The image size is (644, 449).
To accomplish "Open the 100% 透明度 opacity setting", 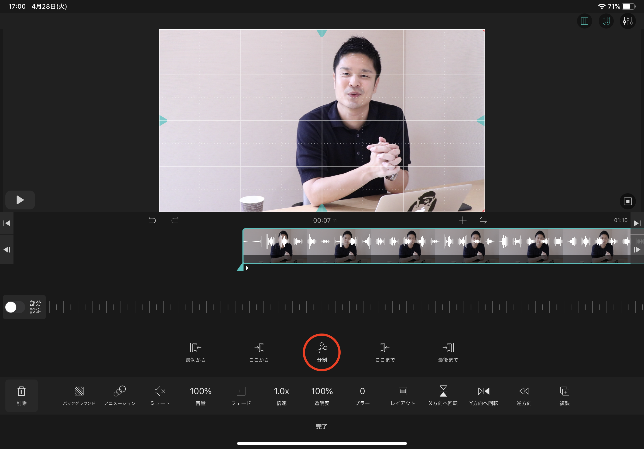I will [322, 395].
